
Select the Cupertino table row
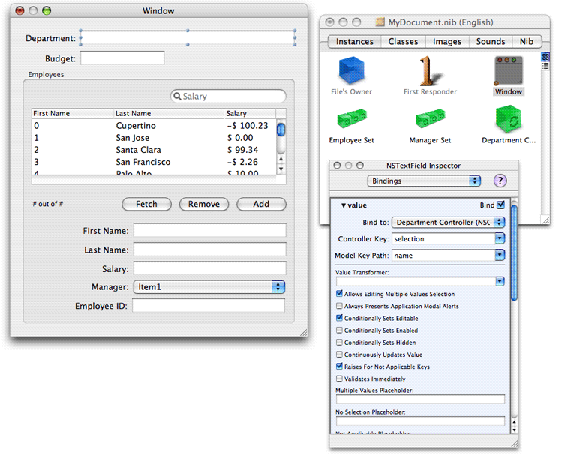pos(154,126)
